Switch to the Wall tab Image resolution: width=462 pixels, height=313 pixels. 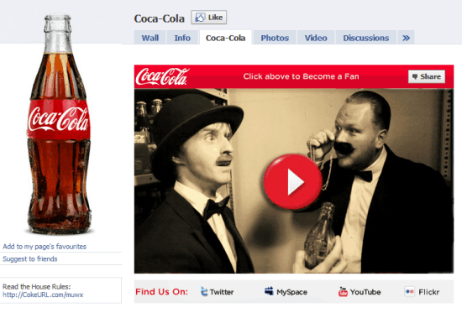pos(150,38)
